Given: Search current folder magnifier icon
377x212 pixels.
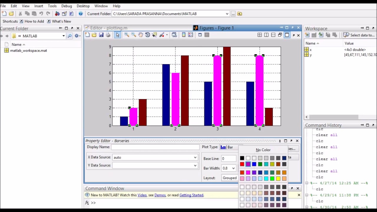Looking at the screenshot, I should (70, 36).
